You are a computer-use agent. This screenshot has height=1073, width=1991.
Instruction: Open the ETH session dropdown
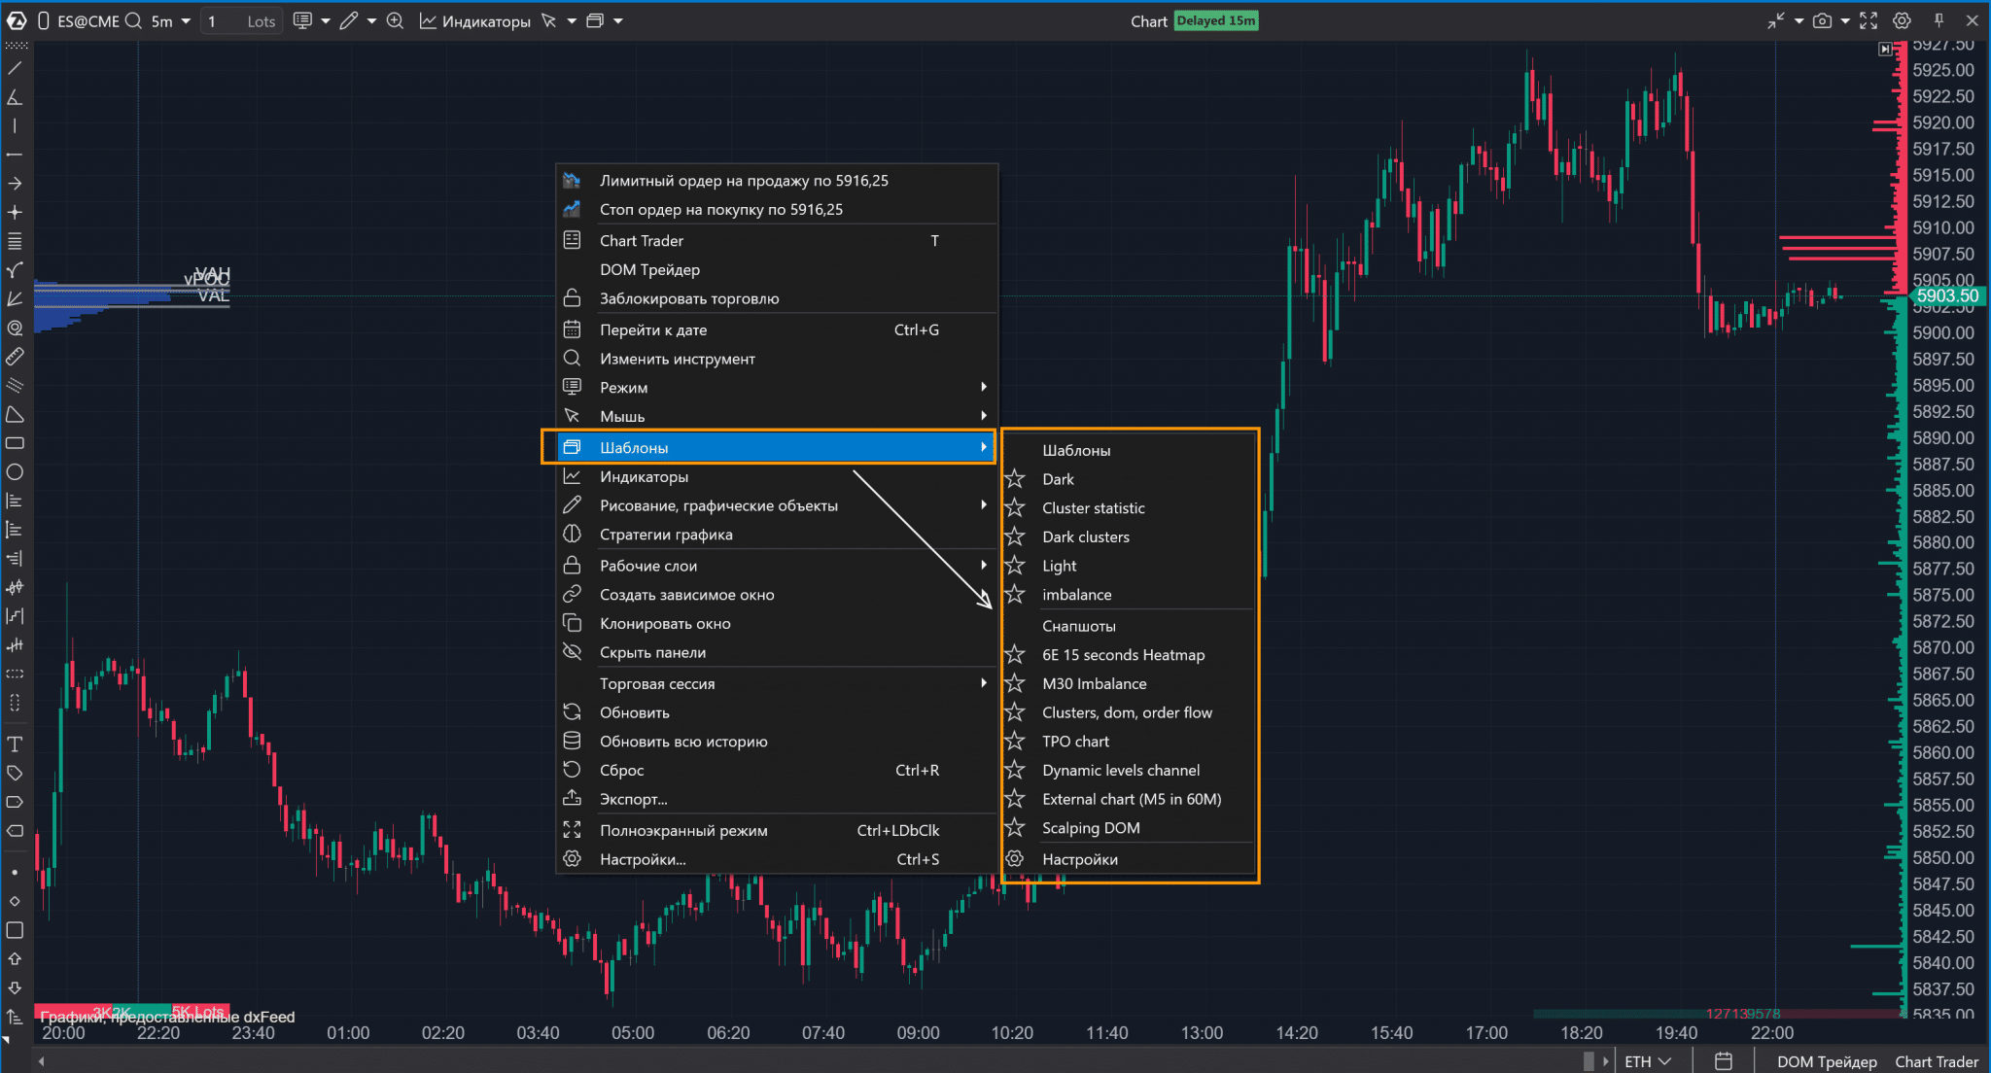[x=1647, y=1061]
